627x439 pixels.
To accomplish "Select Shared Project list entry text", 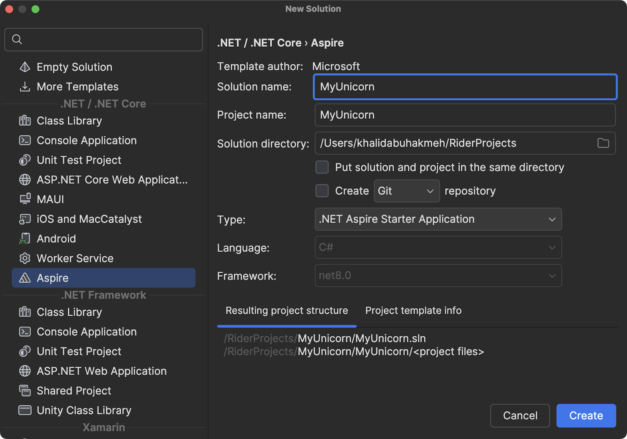I will (74, 390).
